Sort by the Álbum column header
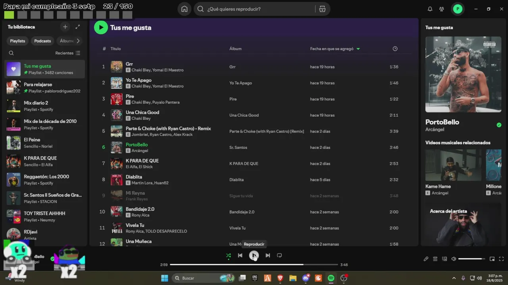Screen dimensions: 508x285 235,49
